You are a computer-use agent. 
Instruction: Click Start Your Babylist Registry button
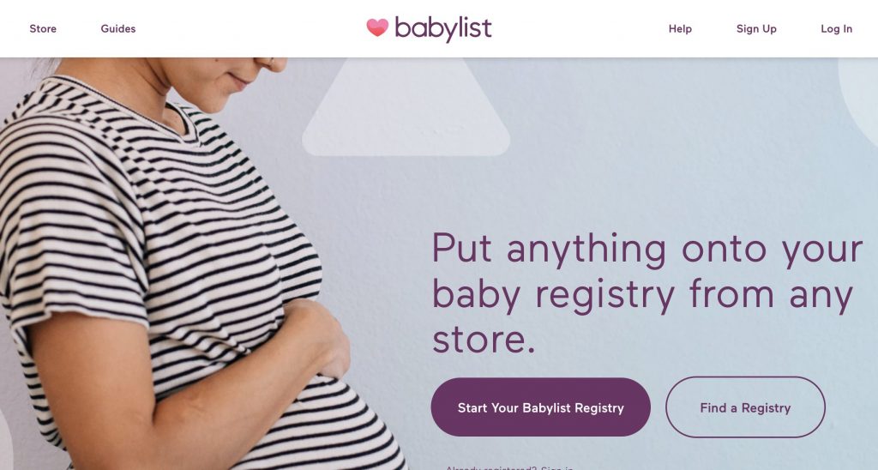[x=540, y=407]
